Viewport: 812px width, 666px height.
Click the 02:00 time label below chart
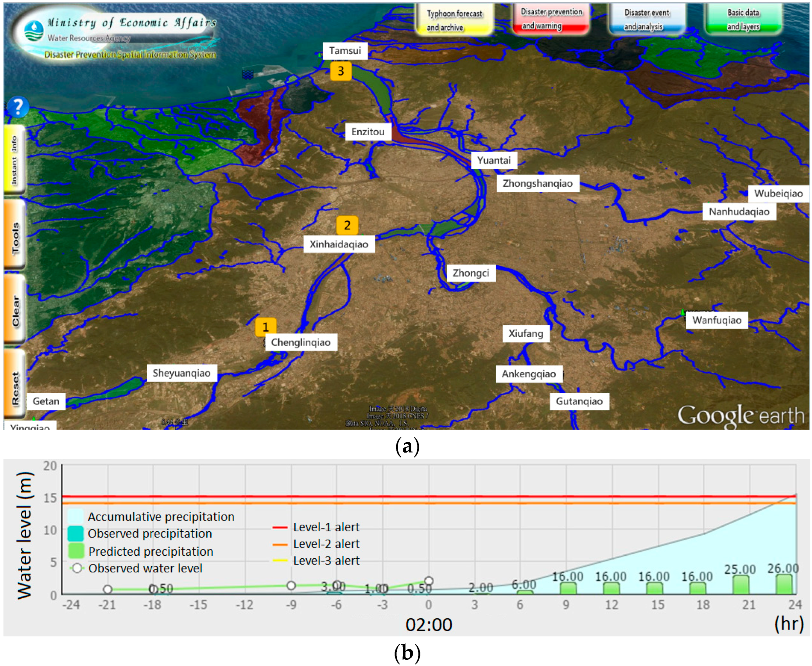429,625
